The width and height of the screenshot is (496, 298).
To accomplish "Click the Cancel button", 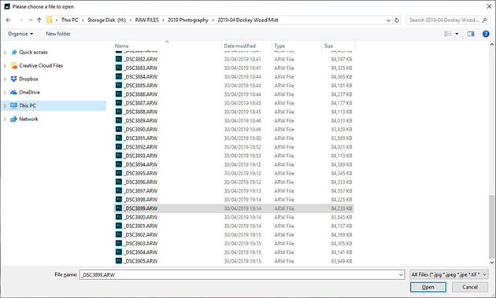I will point(470,287).
